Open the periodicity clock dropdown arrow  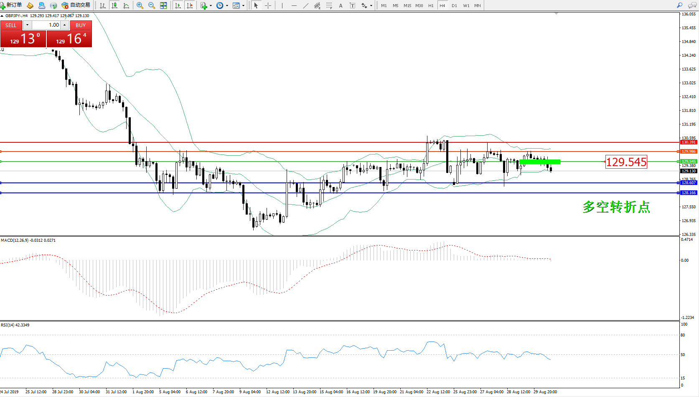coord(227,6)
